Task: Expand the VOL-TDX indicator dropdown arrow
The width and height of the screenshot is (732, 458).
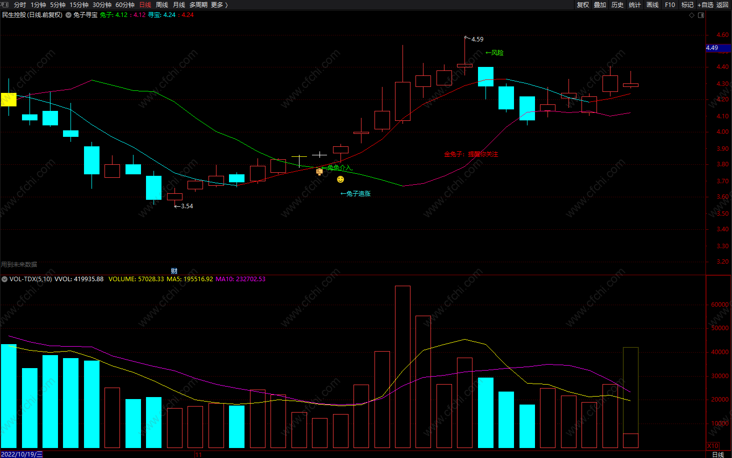Action: click(x=4, y=279)
